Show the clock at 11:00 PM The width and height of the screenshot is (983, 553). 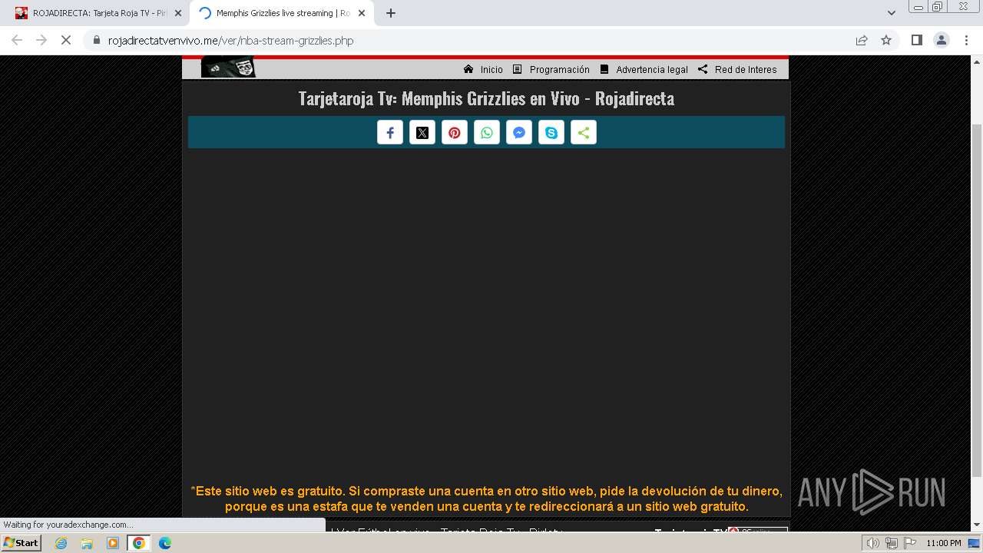tap(944, 543)
